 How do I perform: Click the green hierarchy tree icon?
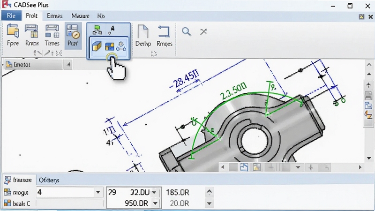click(x=97, y=30)
